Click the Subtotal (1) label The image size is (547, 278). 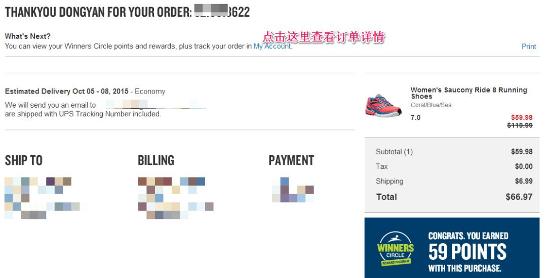[x=394, y=152]
